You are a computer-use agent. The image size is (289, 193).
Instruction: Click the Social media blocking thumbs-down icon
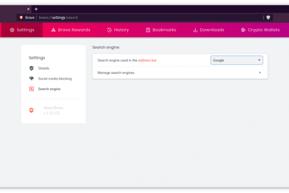[31, 79]
